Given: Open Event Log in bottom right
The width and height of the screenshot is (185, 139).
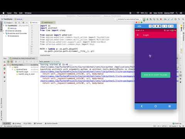Looking at the screenshot, I should [177, 124].
